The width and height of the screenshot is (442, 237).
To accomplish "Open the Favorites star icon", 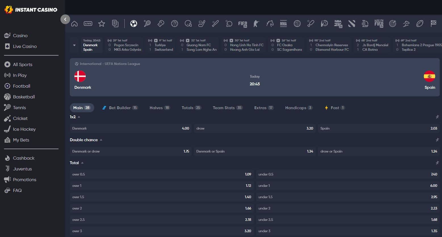I will [102, 24].
